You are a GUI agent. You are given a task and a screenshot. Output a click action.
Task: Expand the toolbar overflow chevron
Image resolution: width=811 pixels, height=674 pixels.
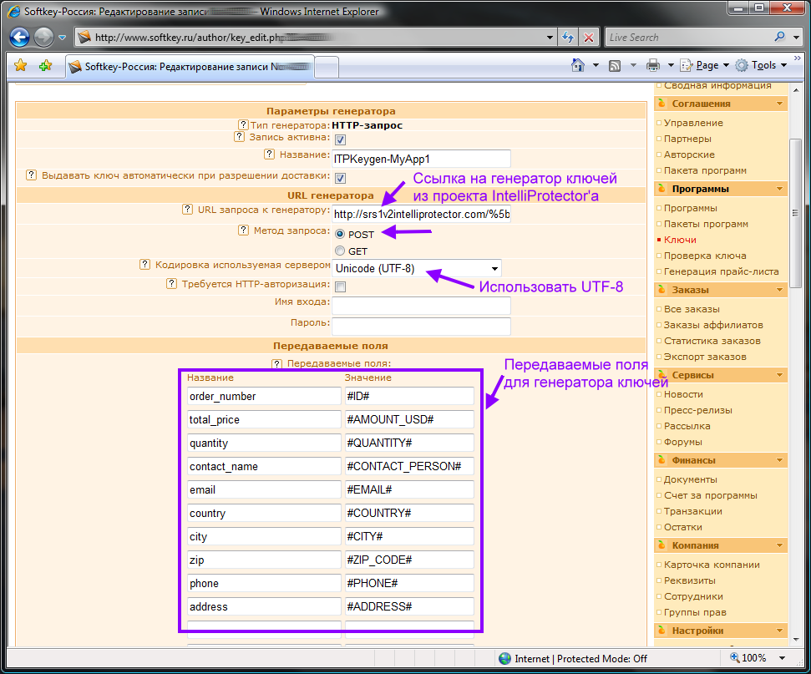(x=798, y=58)
